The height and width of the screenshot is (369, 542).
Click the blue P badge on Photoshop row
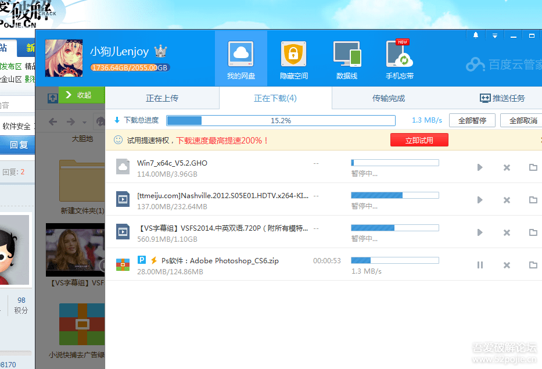point(141,260)
